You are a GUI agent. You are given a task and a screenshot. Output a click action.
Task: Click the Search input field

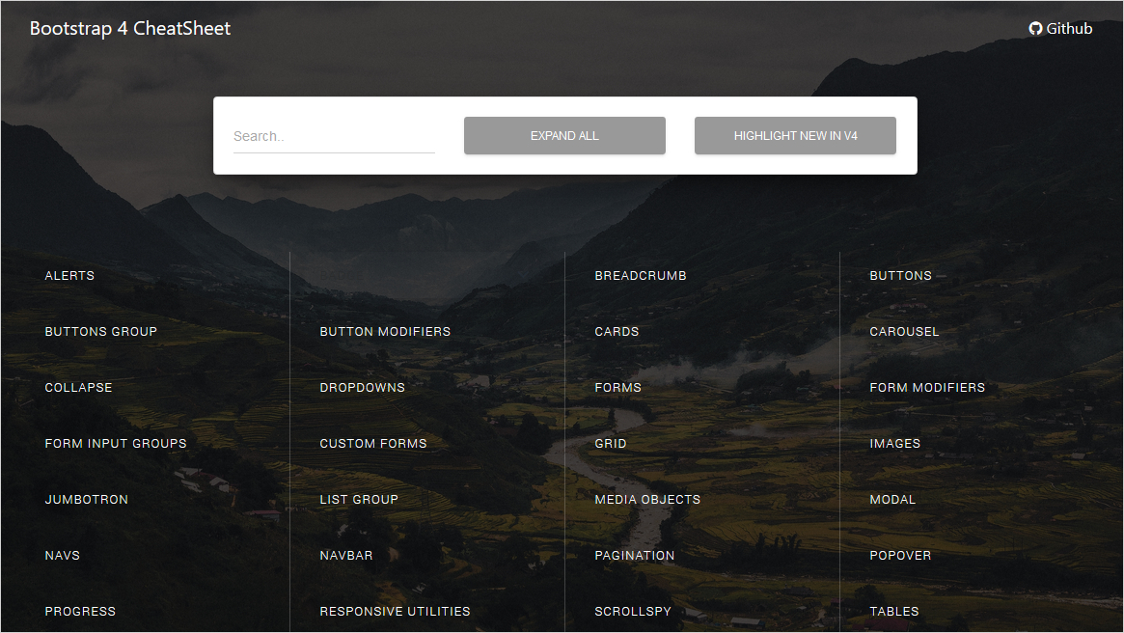click(334, 136)
